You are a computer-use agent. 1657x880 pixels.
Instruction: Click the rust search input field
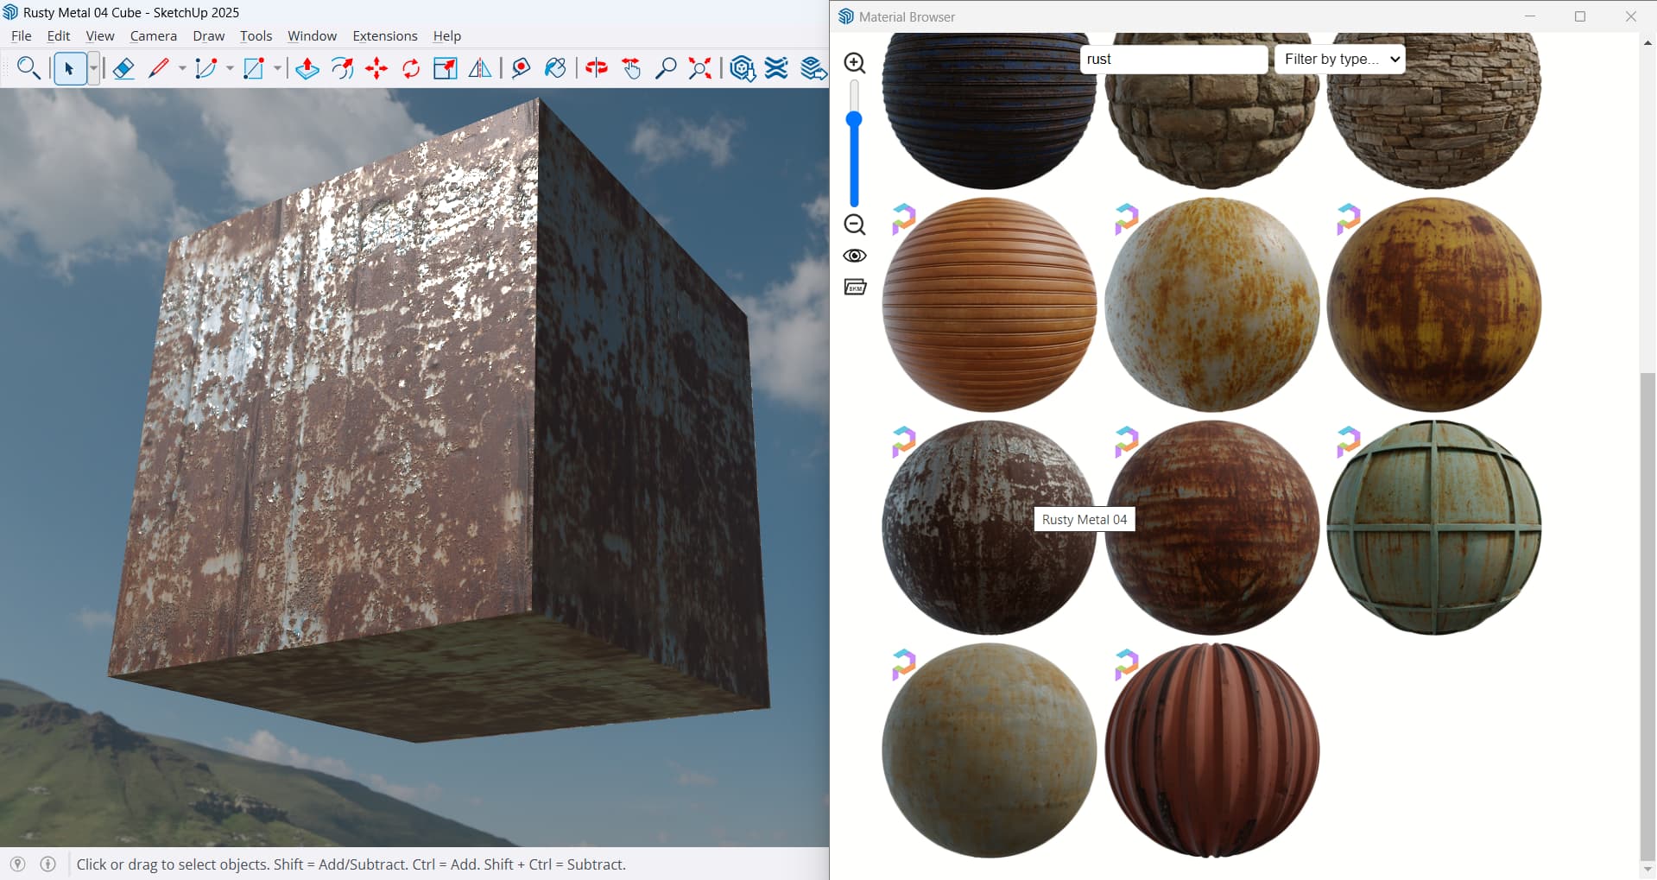click(x=1173, y=59)
